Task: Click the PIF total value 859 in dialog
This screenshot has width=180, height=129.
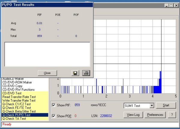Action: [x=40, y=36]
